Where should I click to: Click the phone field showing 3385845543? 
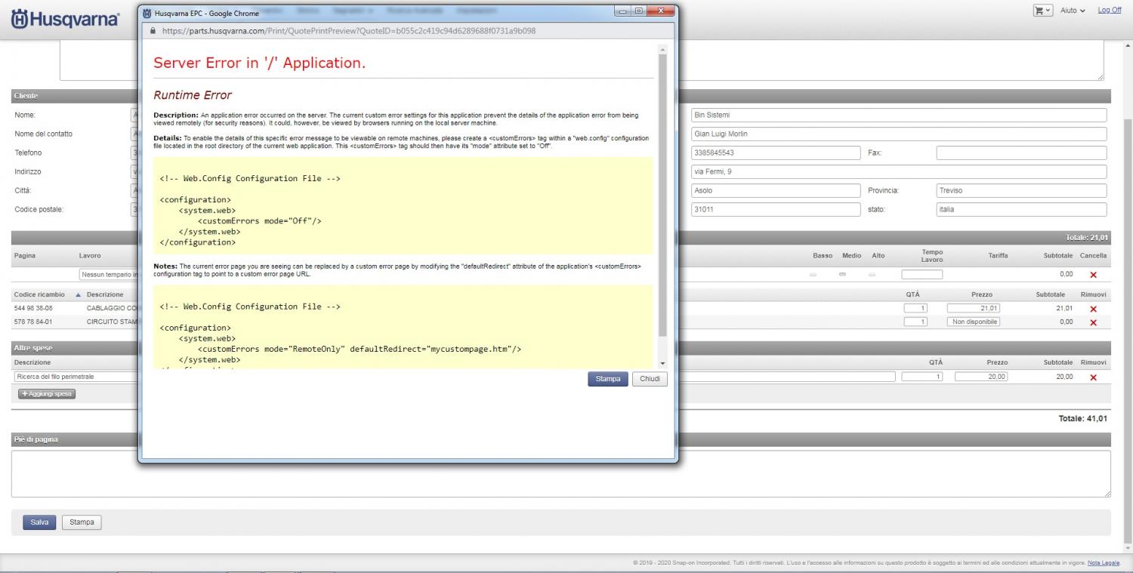point(776,152)
